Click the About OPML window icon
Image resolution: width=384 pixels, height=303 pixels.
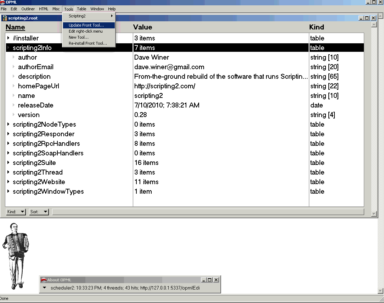tap(44, 280)
